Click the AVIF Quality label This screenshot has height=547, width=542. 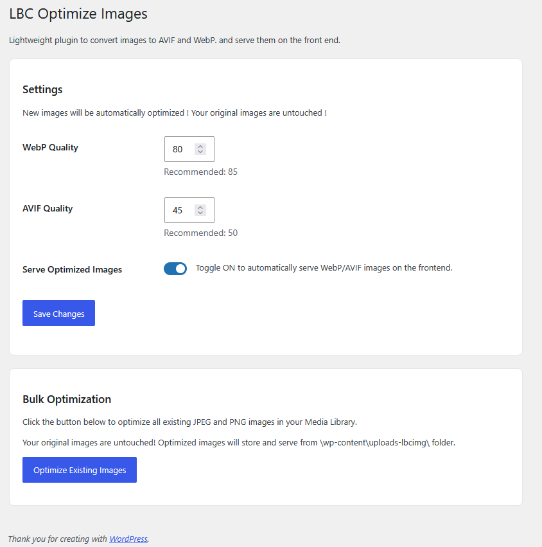[48, 209]
